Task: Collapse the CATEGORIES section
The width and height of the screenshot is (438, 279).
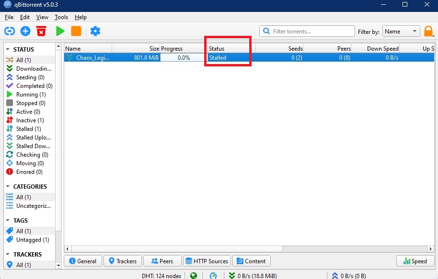Action: click(8, 186)
